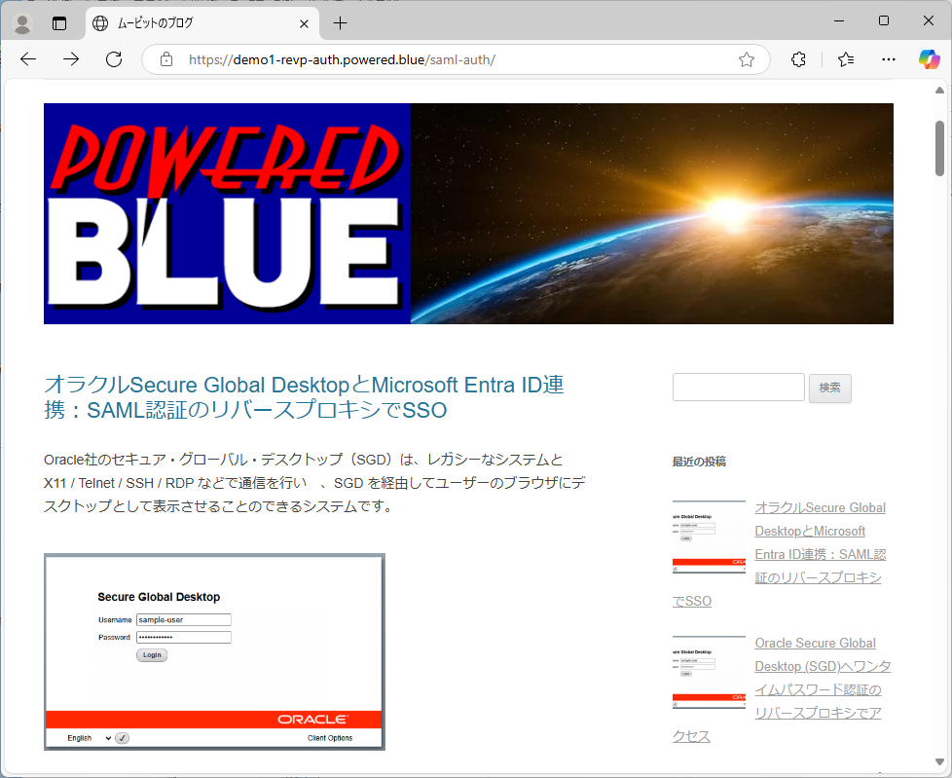Image resolution: width=952 pixels, height=778 pixels.
Task: Click the scrollbar up arrow
Action: [x=939, y=91]
